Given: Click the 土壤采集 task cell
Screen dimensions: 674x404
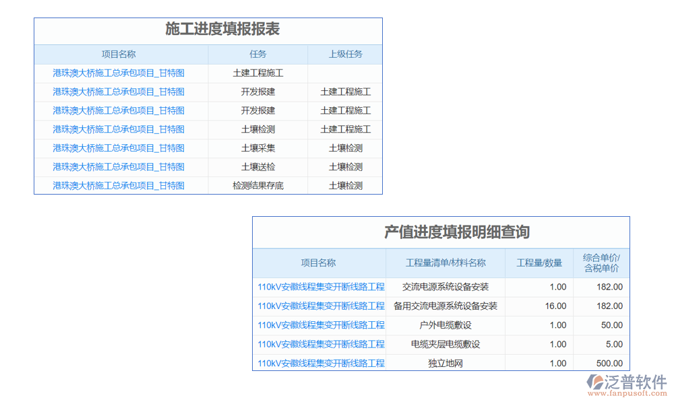Looking at the screenshot, I should tap(257, 148).
